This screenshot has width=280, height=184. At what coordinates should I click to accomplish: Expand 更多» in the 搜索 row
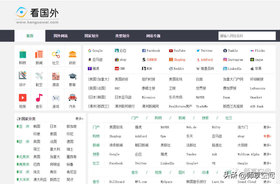267,154
